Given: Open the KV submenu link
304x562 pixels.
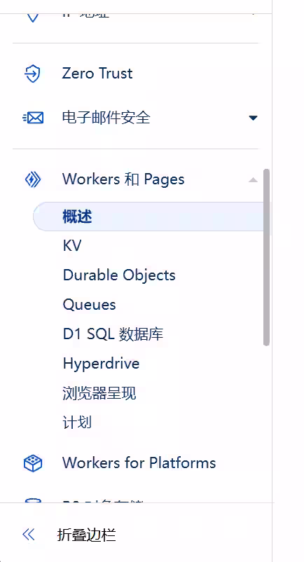Looking at the screenshot, I should click(x=72, y=246).
